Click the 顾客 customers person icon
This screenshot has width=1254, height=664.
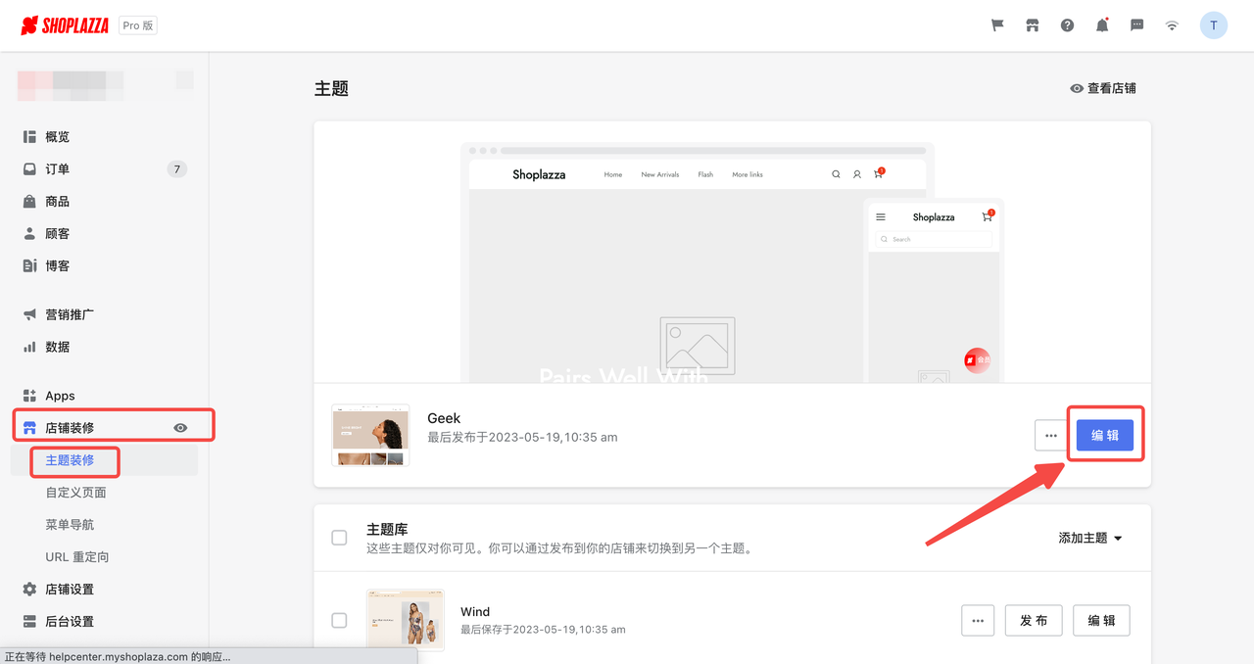(29, 234)
